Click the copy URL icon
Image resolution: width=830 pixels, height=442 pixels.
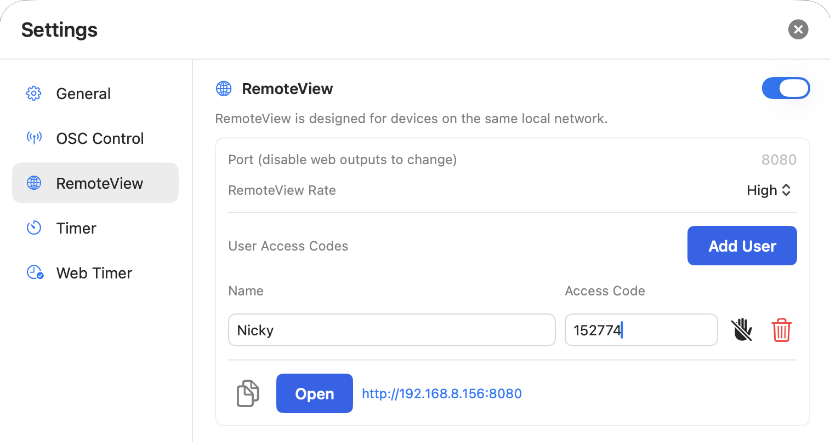tap(248, 393)
